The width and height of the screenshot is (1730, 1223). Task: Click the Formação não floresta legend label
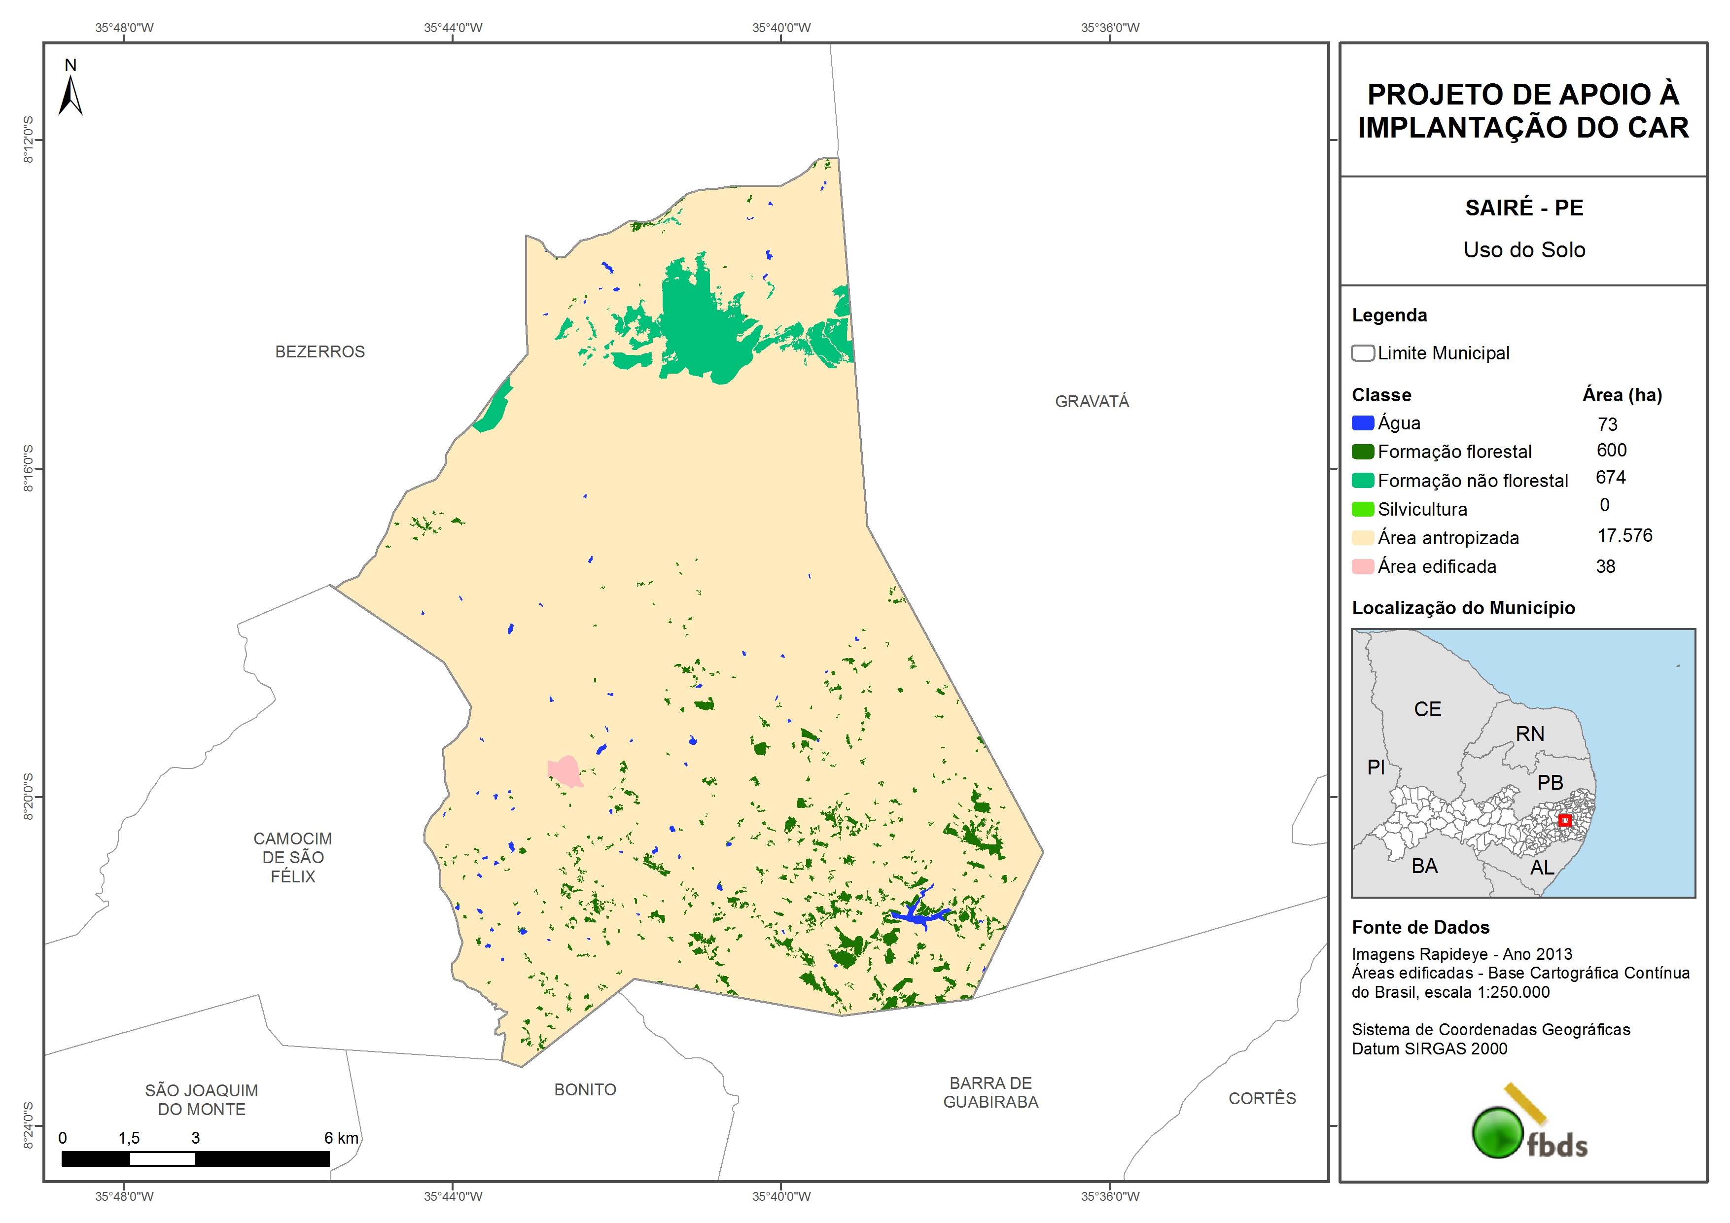(1472, 481)
